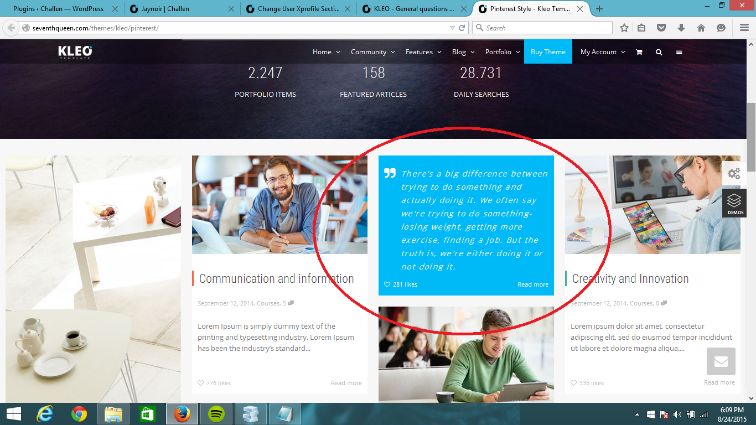Open the Firefox downloads arrow
Viewport: 756px width, 425px height.
coord(681,28)
